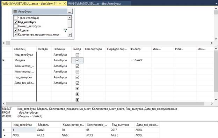Click result cell 30
The height and width of the screenshot is (138, 218).
(73, 130)
